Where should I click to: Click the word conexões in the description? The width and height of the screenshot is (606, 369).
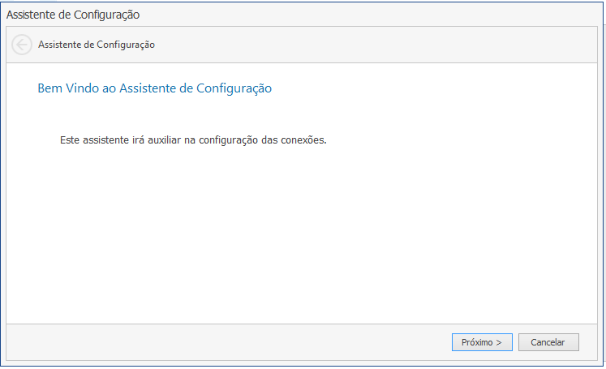(303, 139)
